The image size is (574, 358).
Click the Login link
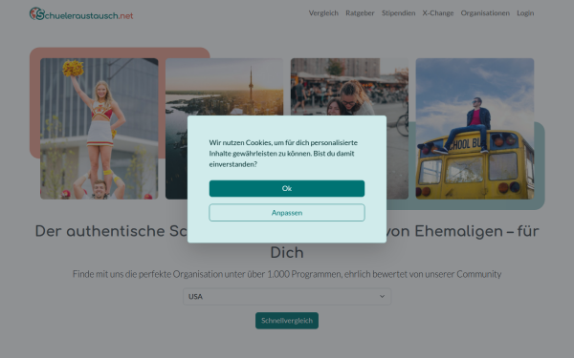(x=525, y=13)
